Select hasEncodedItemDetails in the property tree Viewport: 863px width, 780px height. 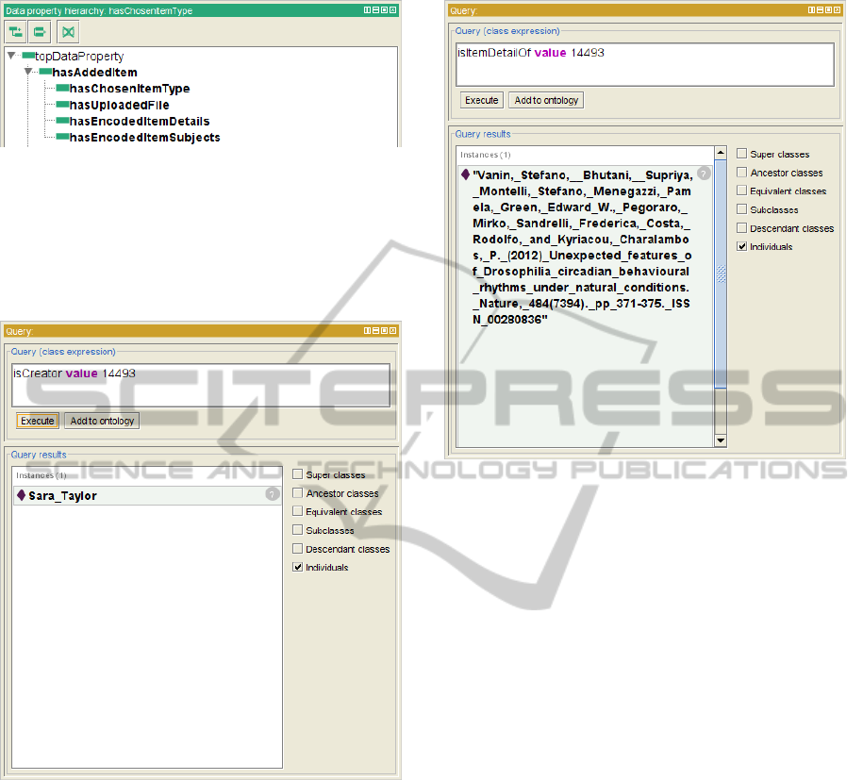[140, 121]
